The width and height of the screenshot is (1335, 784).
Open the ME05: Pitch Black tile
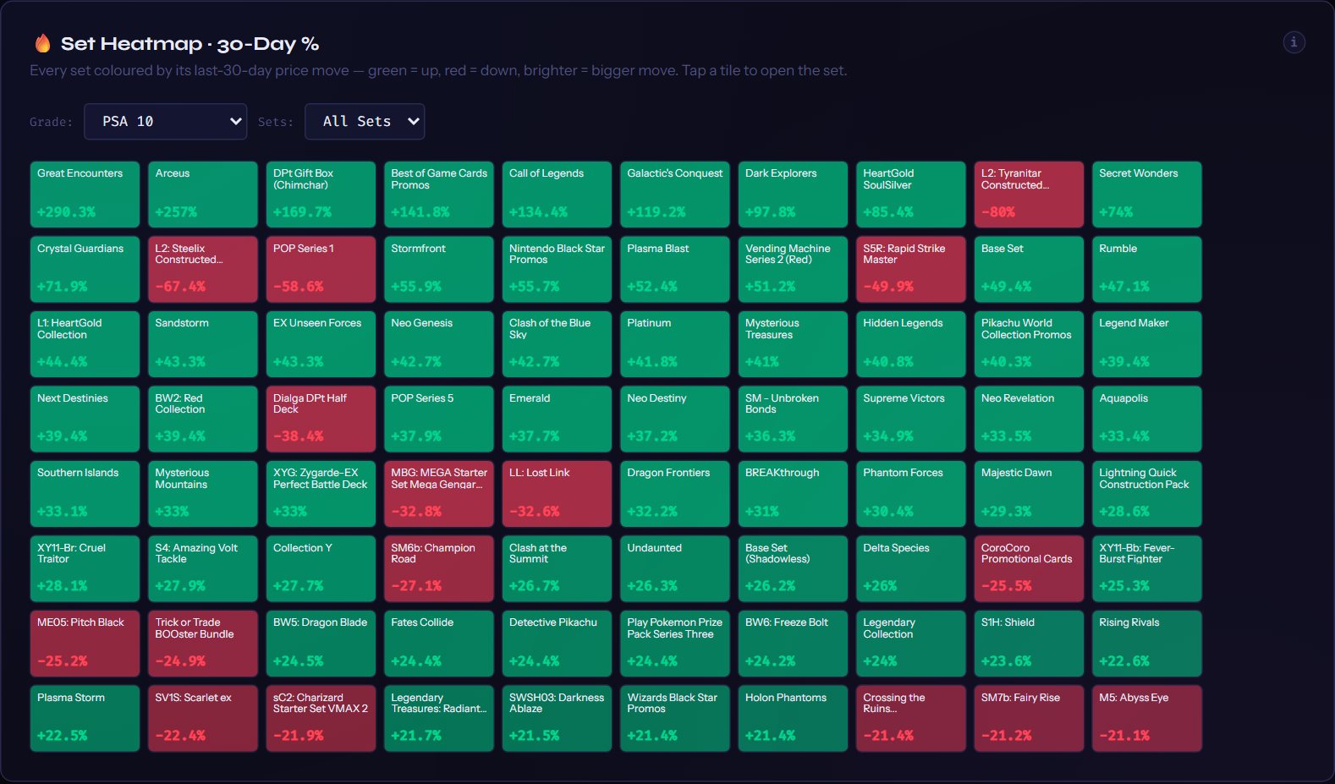pos(85,644)
